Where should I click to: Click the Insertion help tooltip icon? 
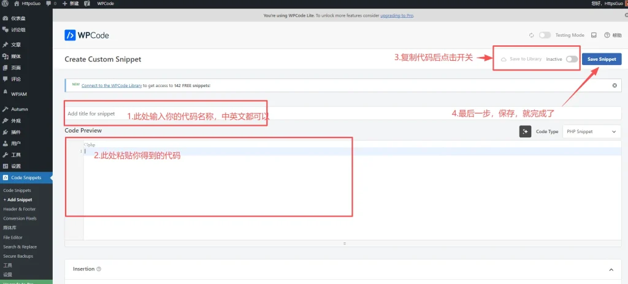pos(99,269)
